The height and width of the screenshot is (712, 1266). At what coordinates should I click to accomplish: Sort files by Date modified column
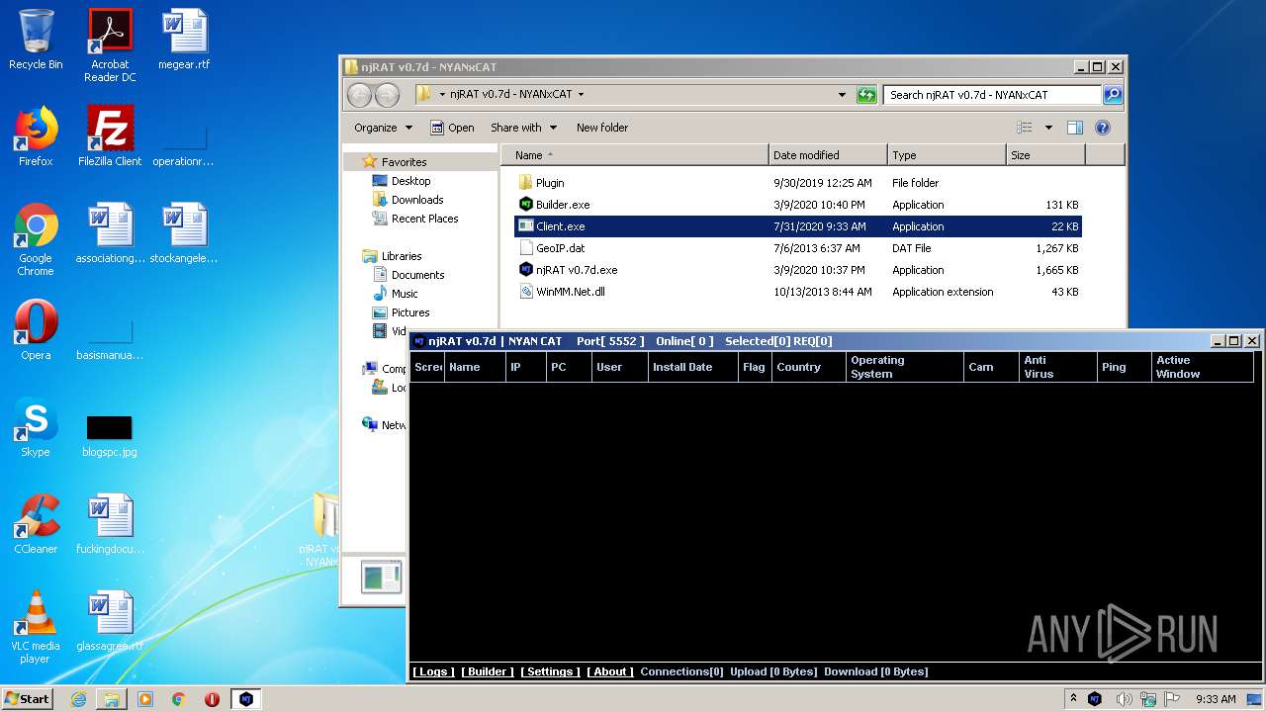pos(828,155)
